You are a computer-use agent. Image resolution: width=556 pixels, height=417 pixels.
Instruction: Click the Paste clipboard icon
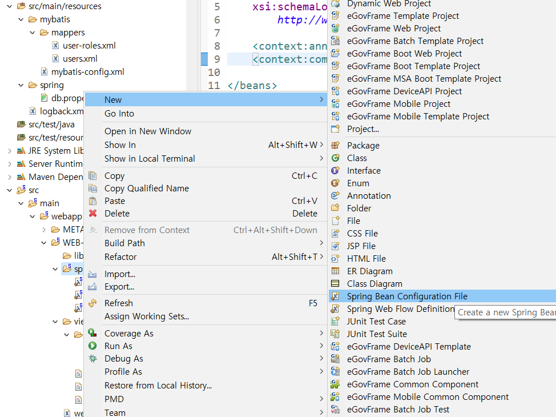[x=92, y=201]
